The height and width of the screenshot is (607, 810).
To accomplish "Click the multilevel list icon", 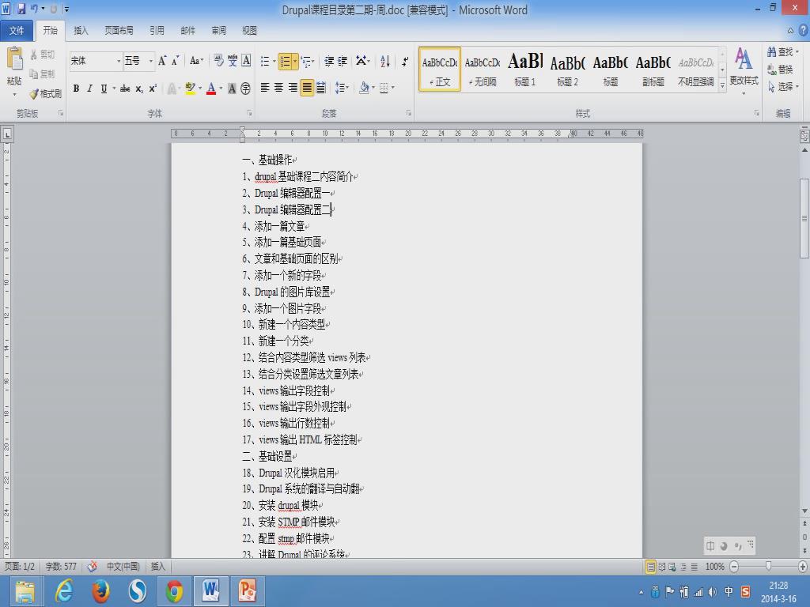I will [305, 62].
